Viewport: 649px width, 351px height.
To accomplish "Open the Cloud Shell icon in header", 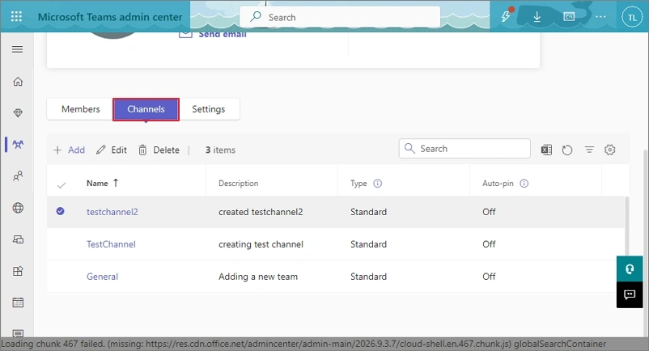I will click(569, 17).
